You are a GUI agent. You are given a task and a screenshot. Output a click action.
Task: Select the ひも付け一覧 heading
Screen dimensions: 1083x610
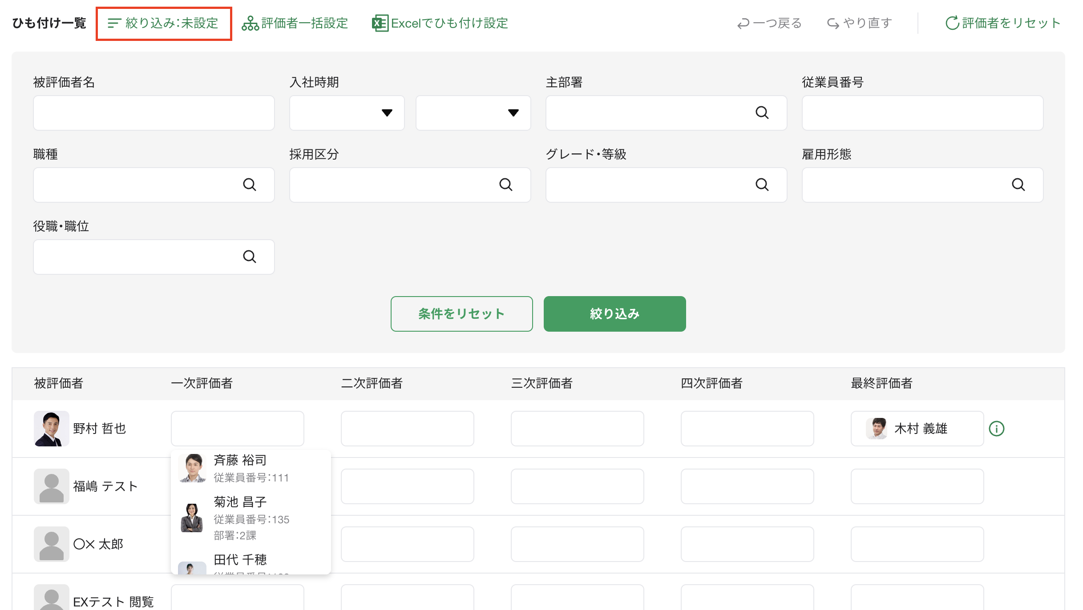48,24
